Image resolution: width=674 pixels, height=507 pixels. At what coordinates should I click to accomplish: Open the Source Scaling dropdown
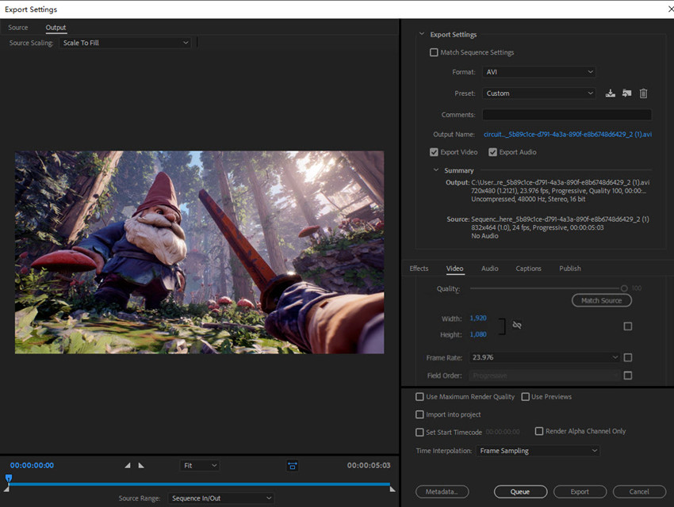coord(125,43)
